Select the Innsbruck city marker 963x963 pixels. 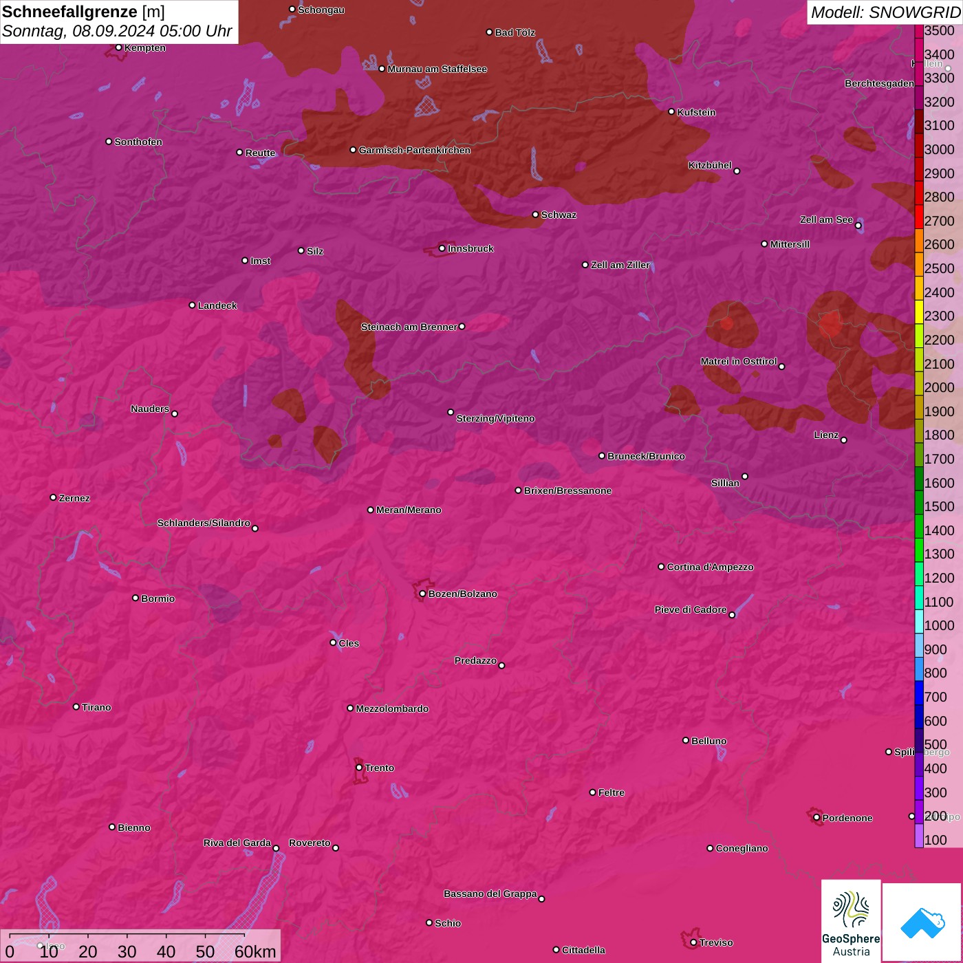coord(442,248)
